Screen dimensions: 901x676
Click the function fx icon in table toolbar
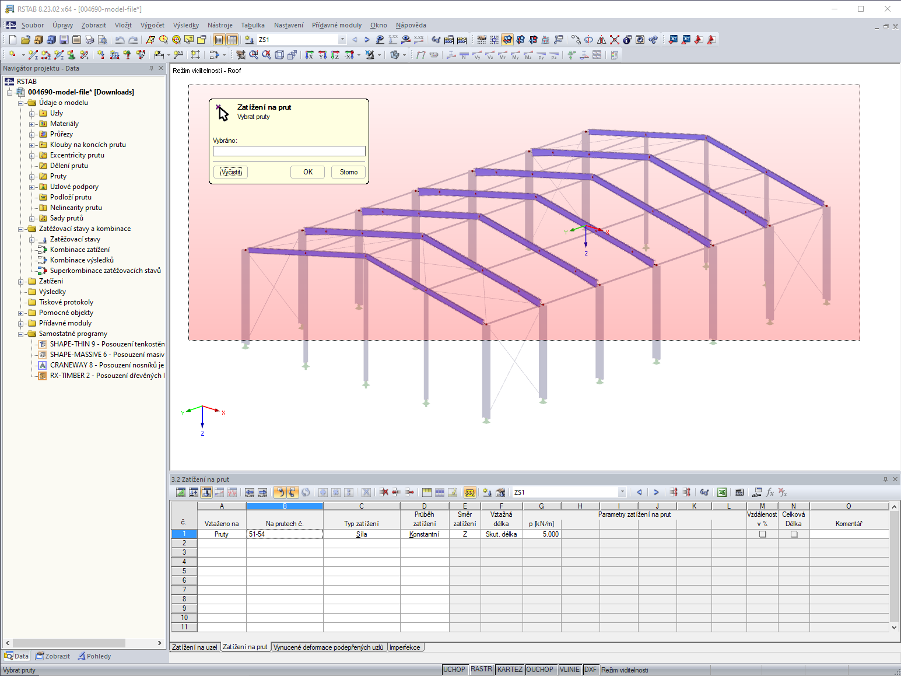coord(770,492)
